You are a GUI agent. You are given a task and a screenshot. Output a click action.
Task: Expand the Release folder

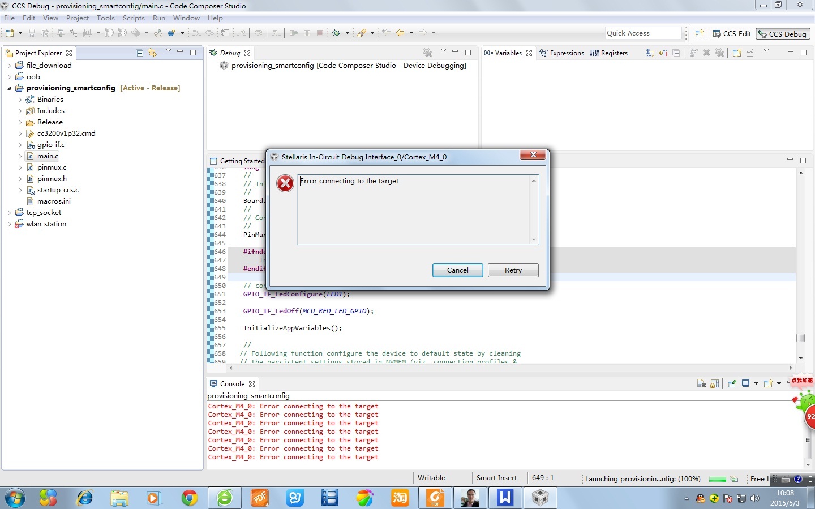pyautogui.click(x=20, y=122)
